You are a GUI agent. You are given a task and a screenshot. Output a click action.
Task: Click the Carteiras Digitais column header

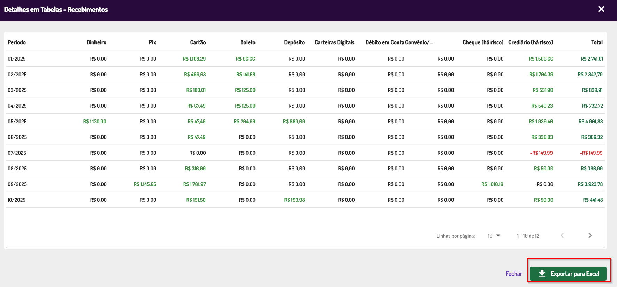coord(335,42)
